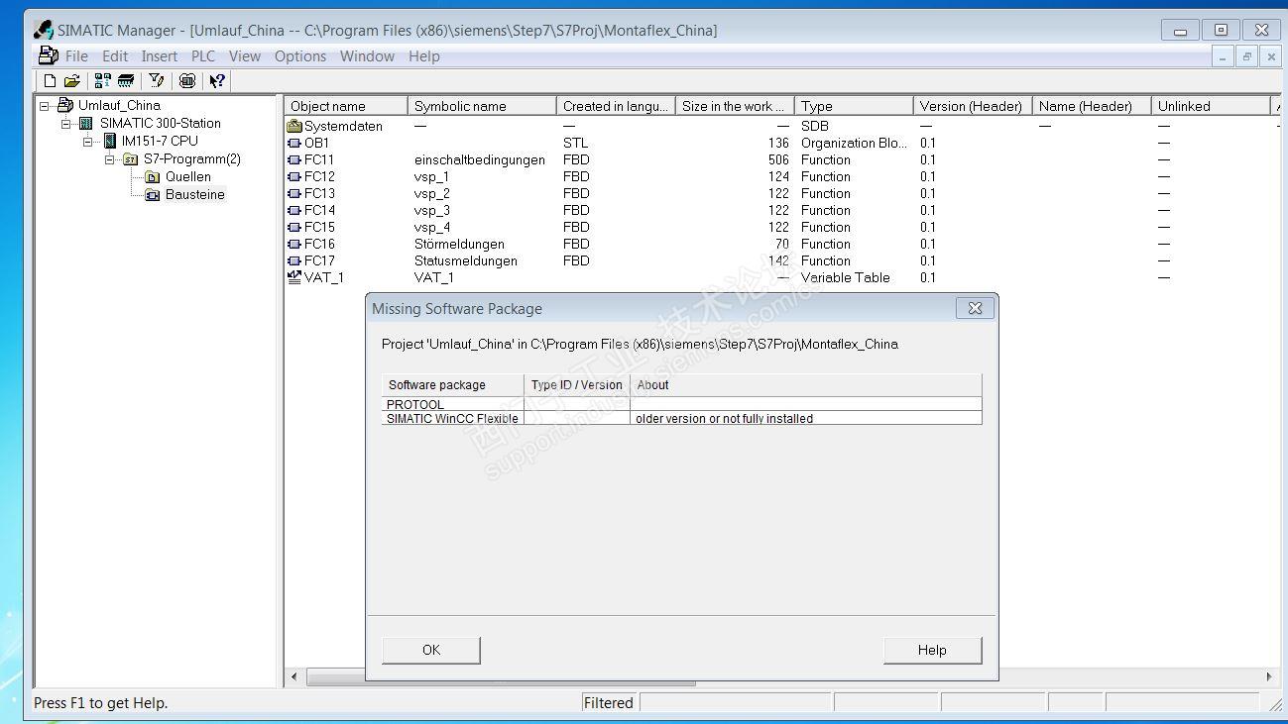This screenshot has height=724, width=1288.
Task: Open the Edit menu
Action: [x=115, y=56]
